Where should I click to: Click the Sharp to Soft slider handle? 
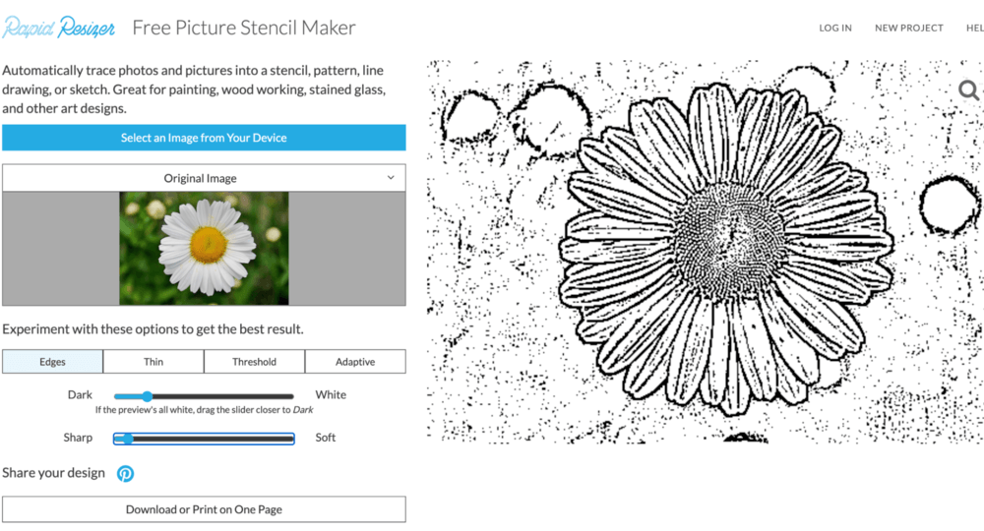point(127,439)
